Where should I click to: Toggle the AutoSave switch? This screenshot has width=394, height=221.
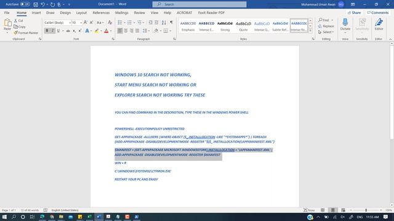25,4
